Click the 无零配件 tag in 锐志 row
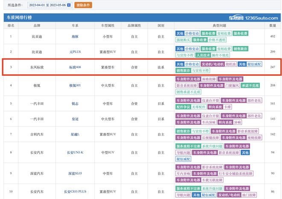 [x=199, y=107]
